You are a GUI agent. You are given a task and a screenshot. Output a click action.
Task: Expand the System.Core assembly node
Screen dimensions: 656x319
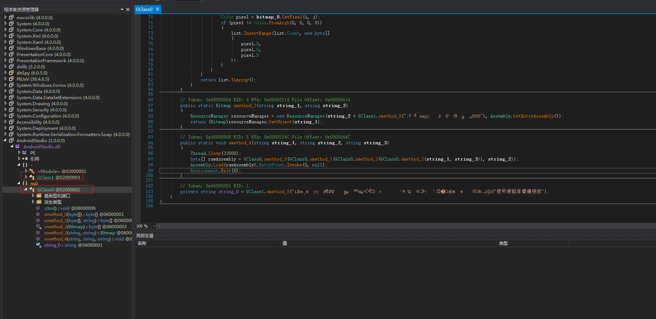pyautogui.click(x=5, y=30)
